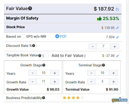Edit the Stock Price with pencil icon

pyautogui.click(x=118, y=28)
